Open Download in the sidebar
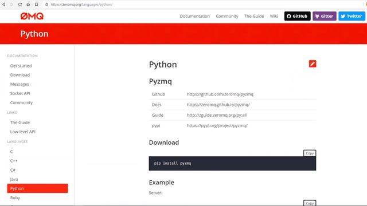 click(x=20, y=75)
